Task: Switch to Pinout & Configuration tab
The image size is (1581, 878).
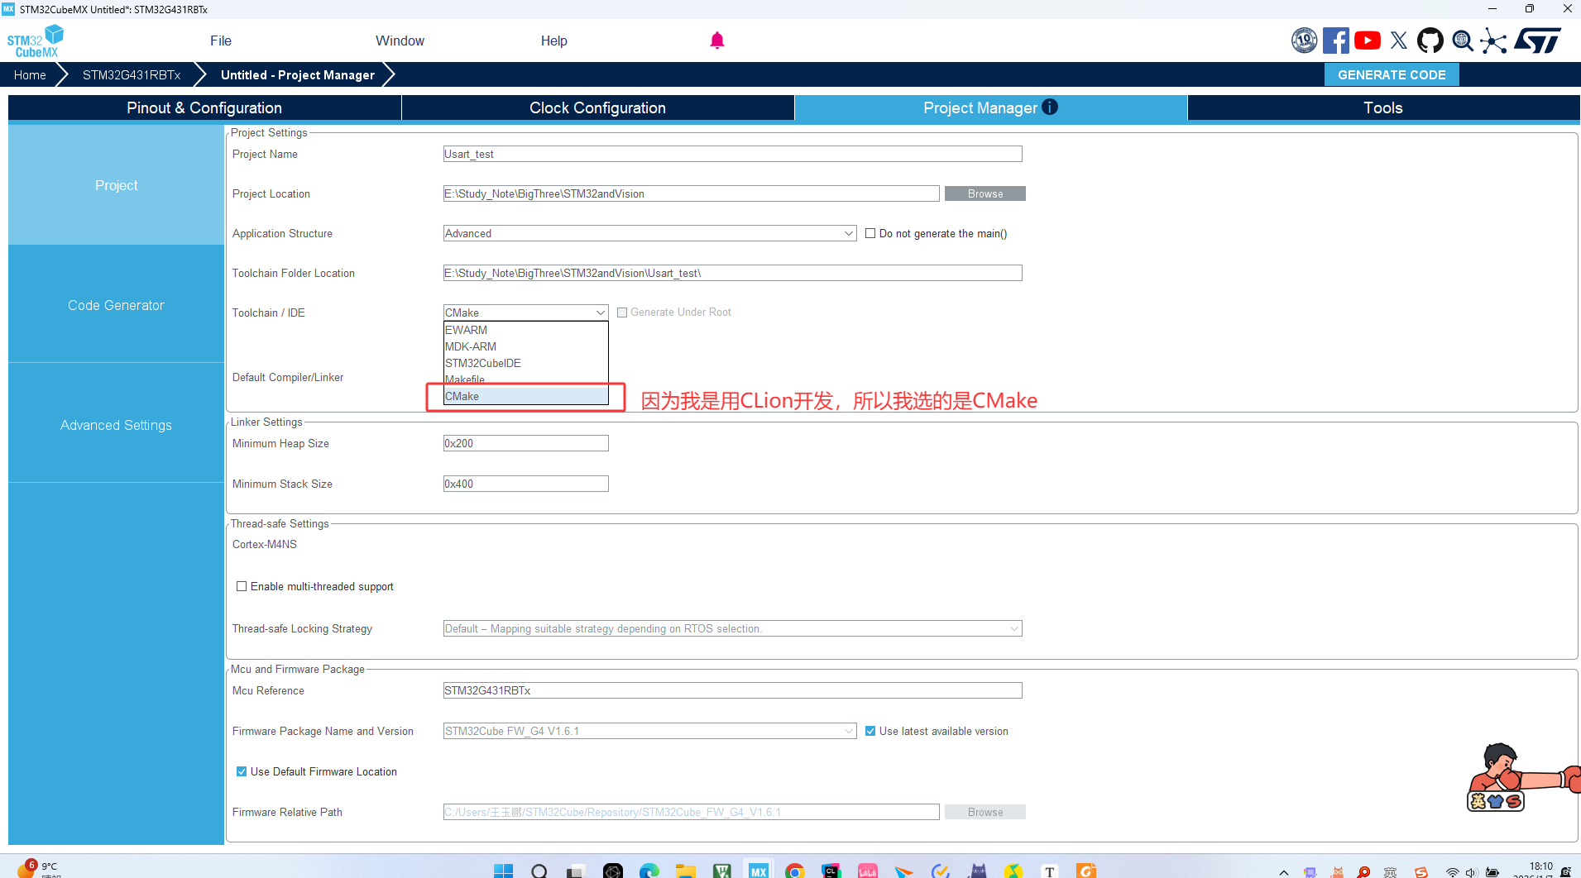Action: tap(204, 107)
